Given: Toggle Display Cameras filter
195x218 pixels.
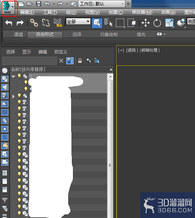Looking at the screenshot, I should (5, 96).
